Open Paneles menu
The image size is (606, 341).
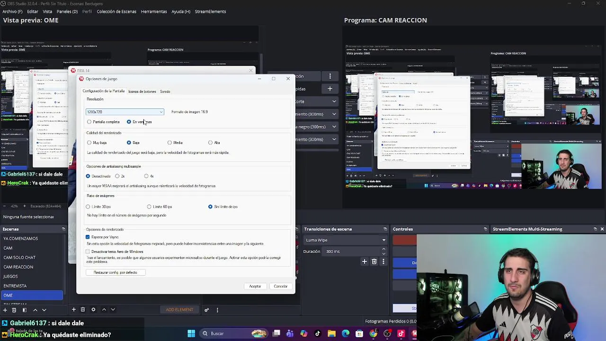tap(67, 11)
